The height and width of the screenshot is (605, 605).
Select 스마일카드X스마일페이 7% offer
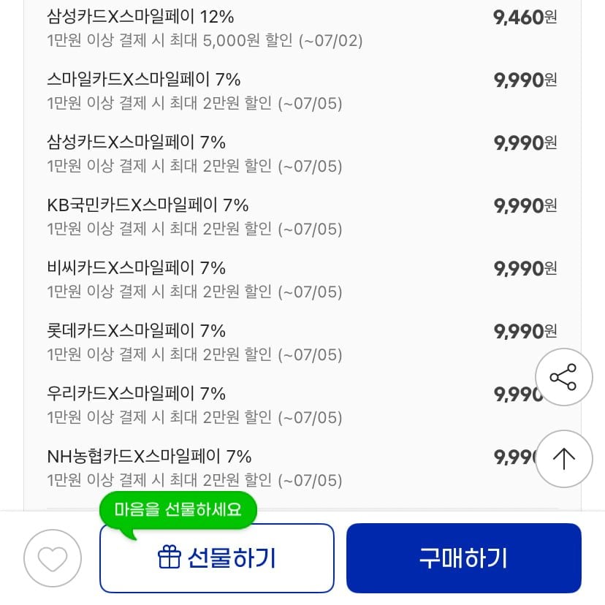coord(302,91)
